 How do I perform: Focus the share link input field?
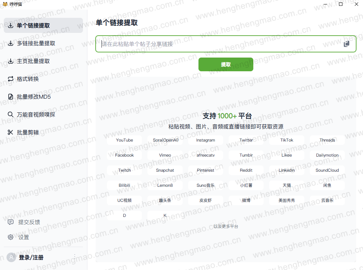(219, 44)
